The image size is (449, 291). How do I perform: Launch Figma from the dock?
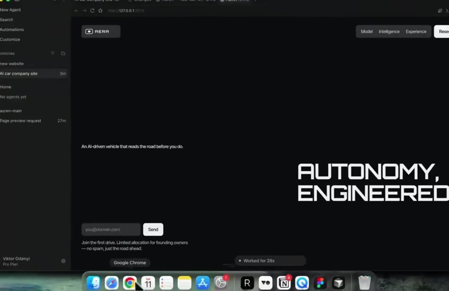(x=320, y=283)
